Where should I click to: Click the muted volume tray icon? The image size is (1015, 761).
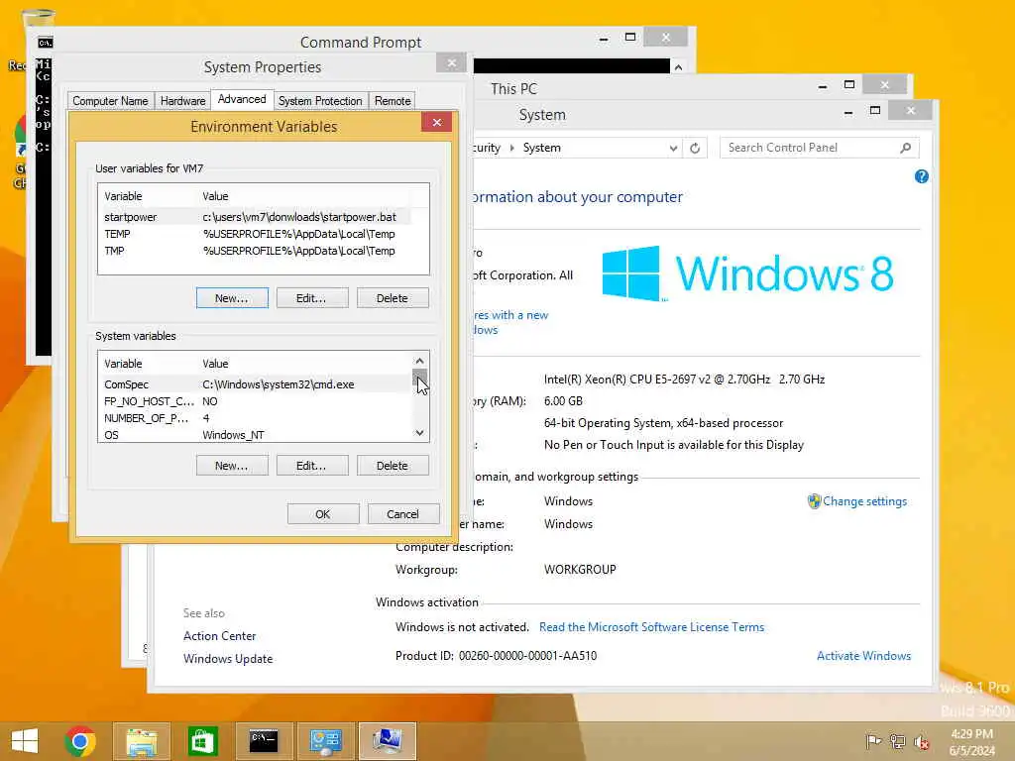[921, 741]
